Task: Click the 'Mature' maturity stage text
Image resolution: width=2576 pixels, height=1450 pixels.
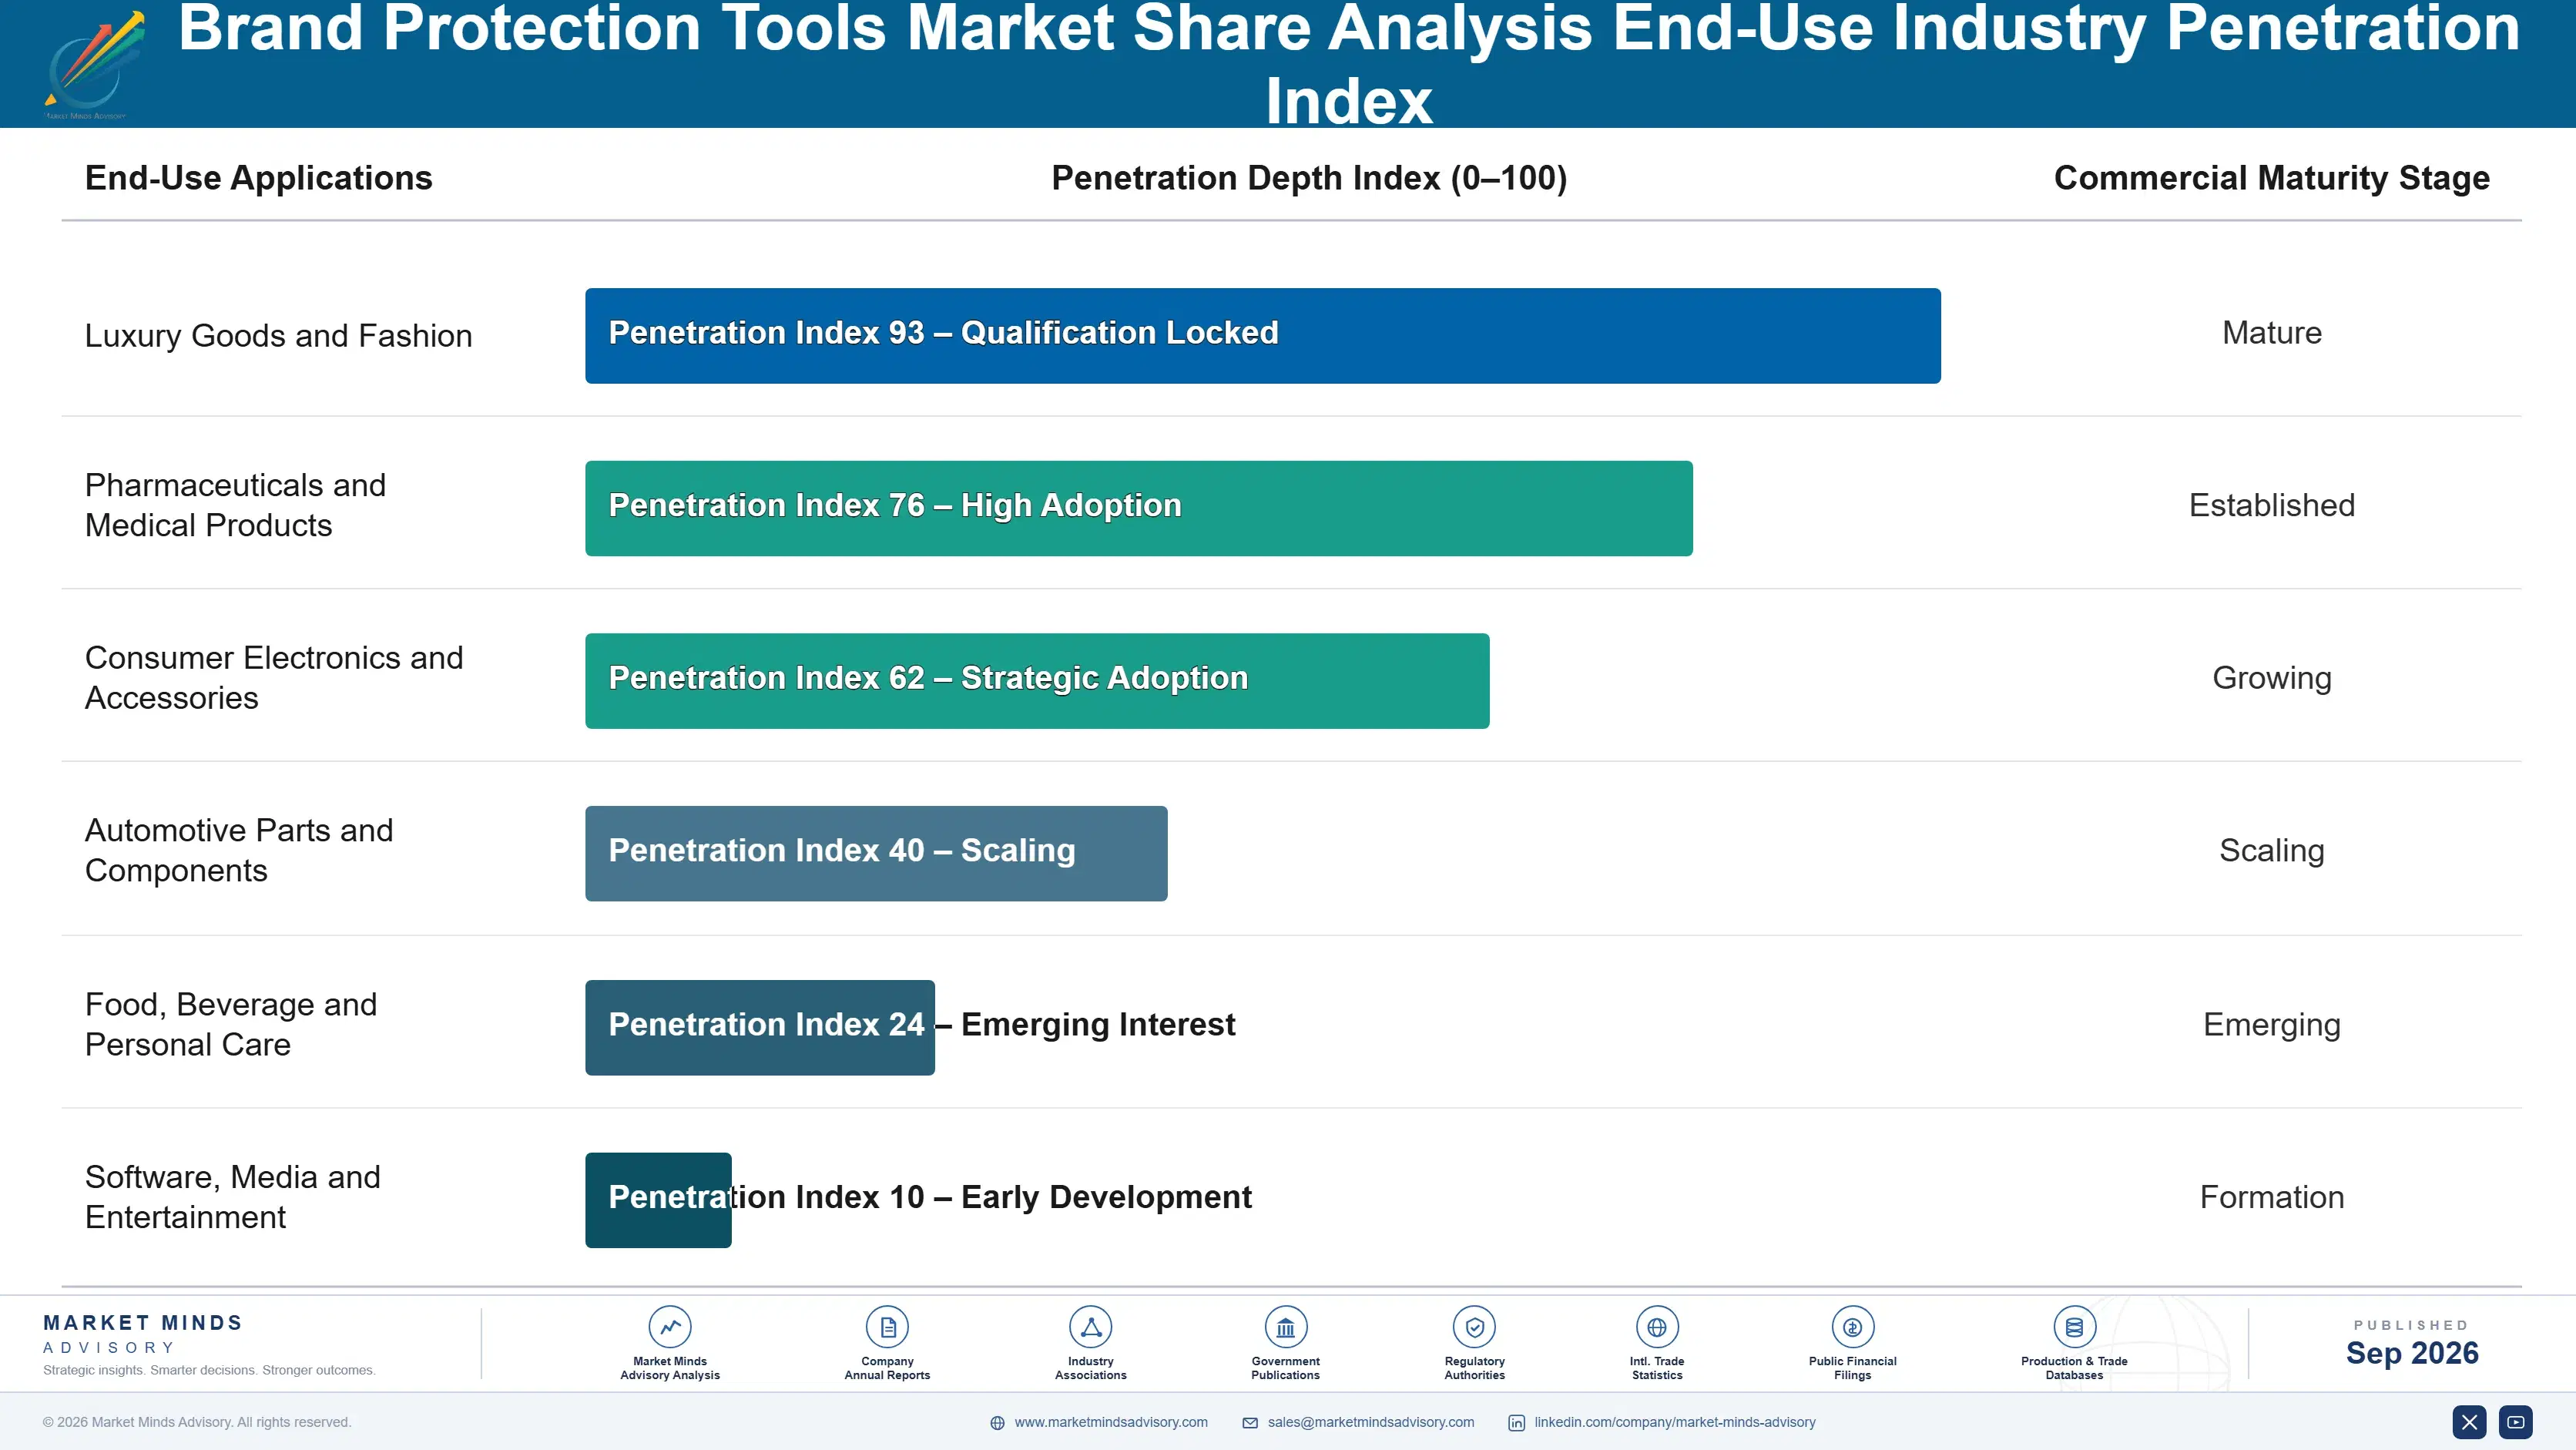Action: [2271, 333]
